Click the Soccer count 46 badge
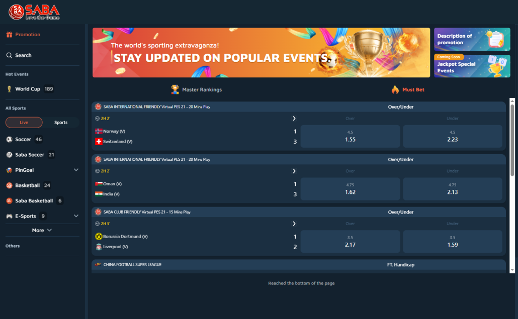Viewport: 518px width, 319px height. pos(39,139)
